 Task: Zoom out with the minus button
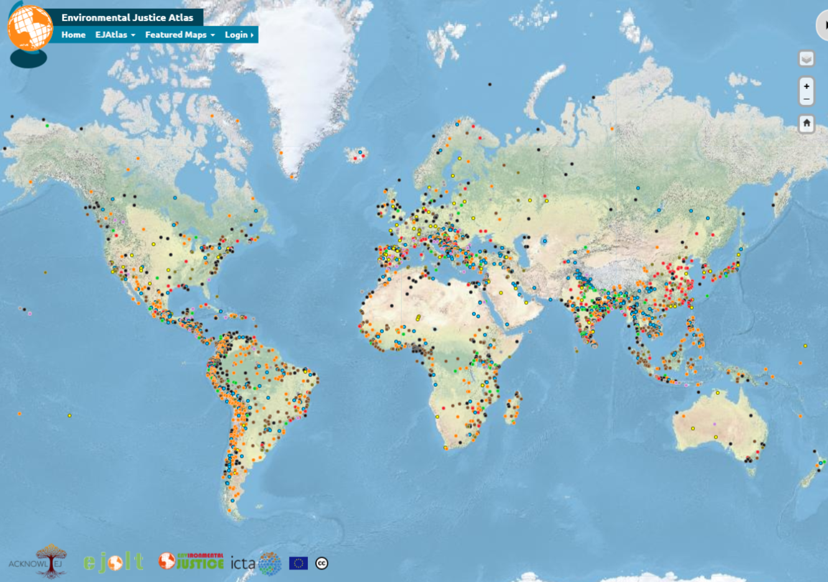click(x=806, y=99)
